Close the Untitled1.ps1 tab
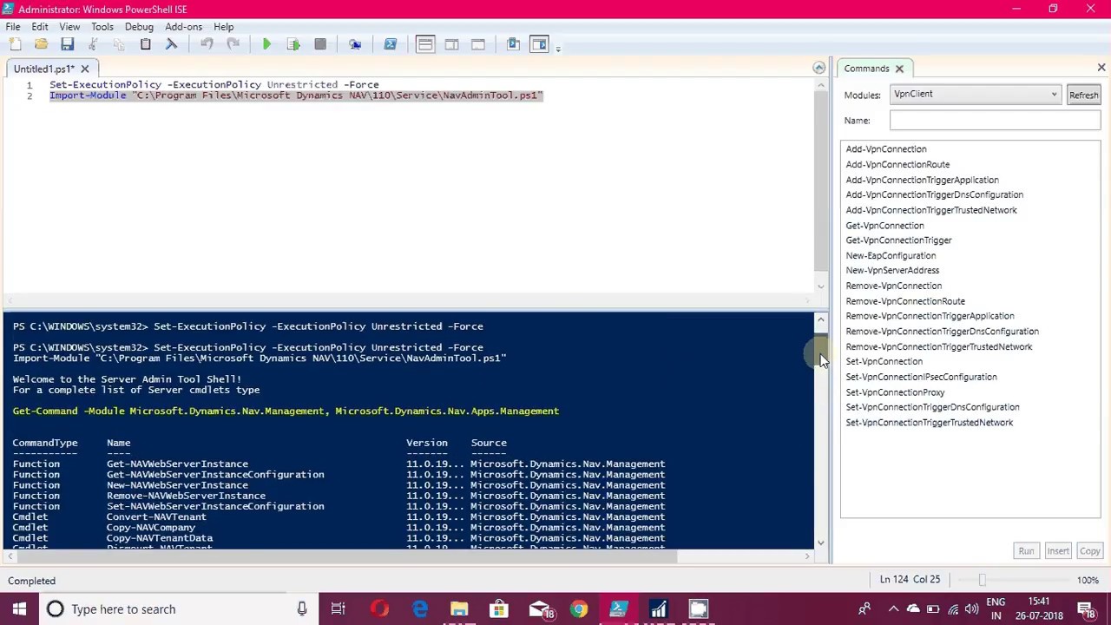Screen dimensions: 1111x625 (x=84, y=69)
